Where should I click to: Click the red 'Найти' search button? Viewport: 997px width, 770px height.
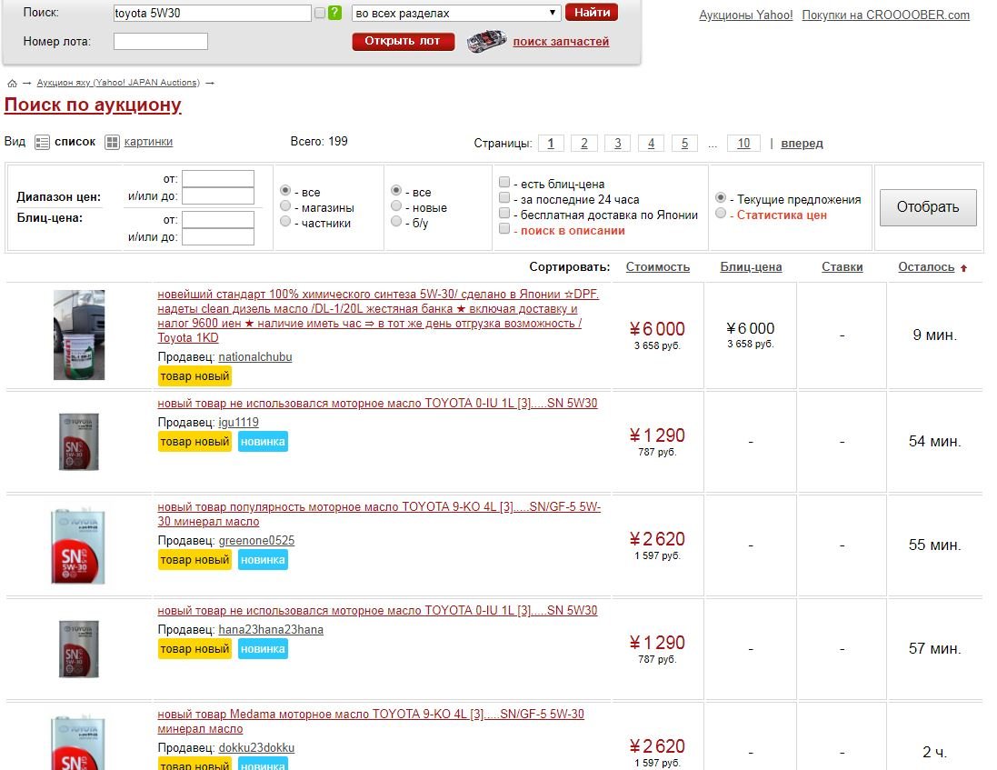592,12
